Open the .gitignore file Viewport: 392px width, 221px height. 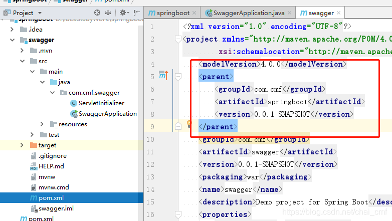click(x=48, y=156)
